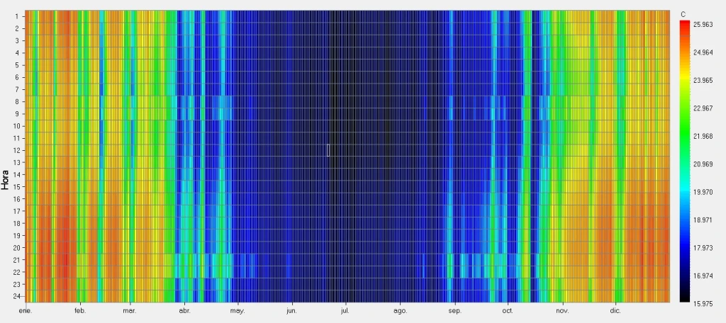Click the 25.963 maximum legend value
Screen dimensions: 726x323
(702, 24)
